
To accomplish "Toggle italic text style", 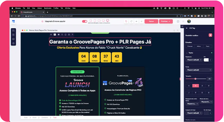I will (x=189, y=93).
